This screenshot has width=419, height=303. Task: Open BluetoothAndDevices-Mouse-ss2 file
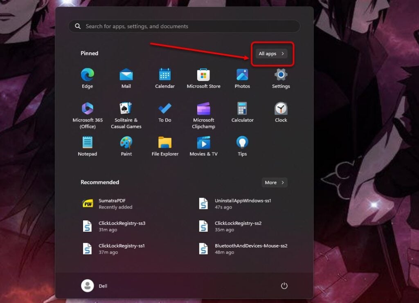point(243,249)
